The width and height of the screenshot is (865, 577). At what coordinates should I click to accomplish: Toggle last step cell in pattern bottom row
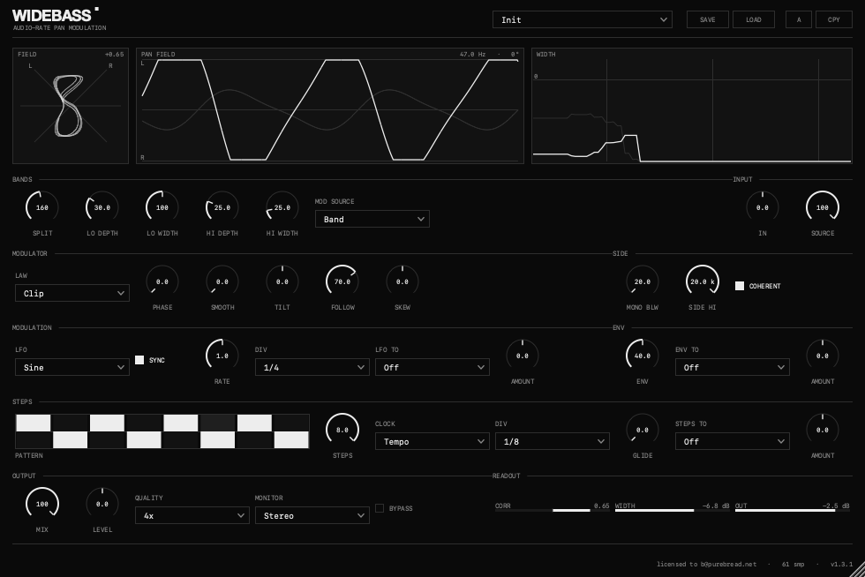click(x=291, y=439)
